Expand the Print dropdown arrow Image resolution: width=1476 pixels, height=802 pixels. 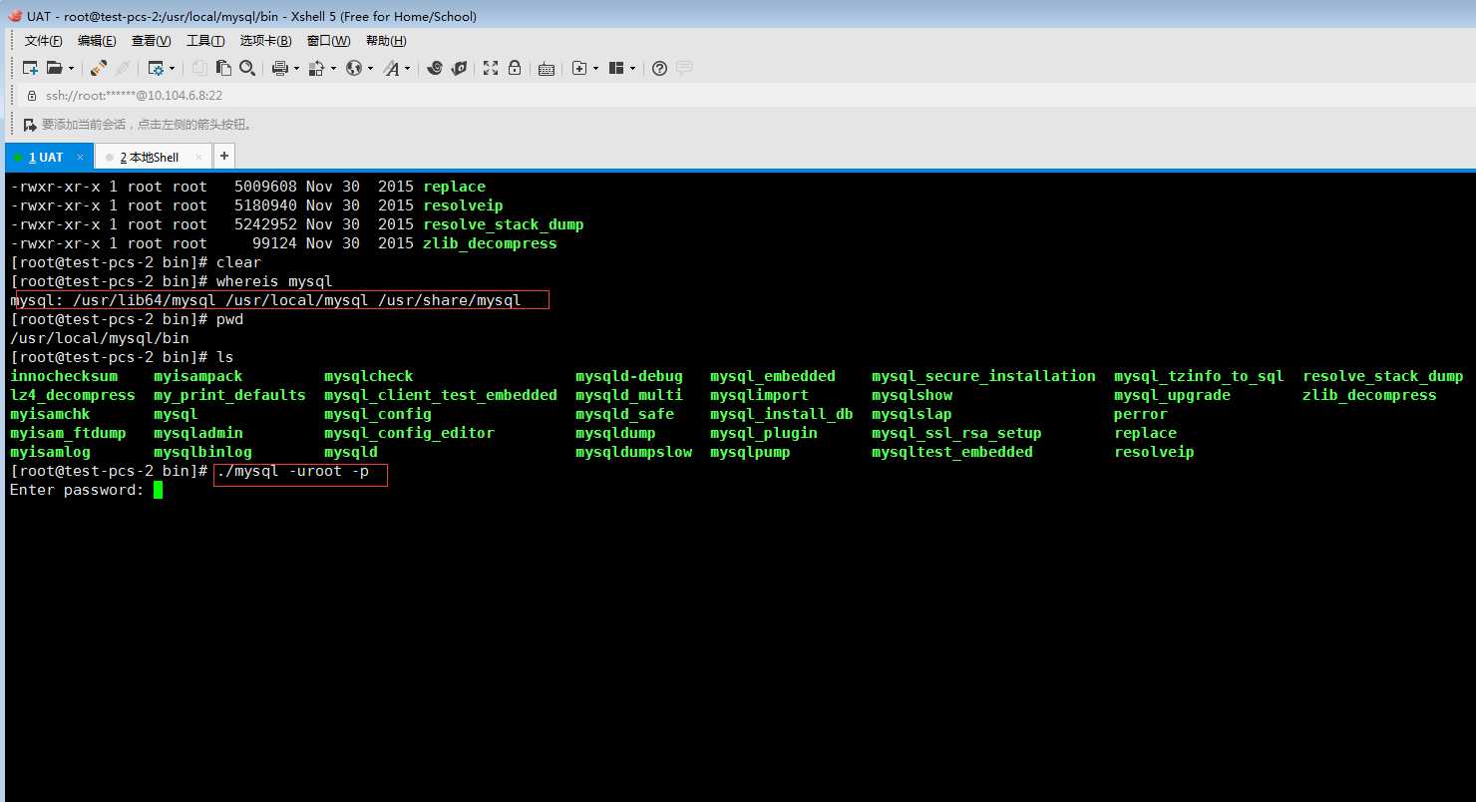click(x=296, y=68)
